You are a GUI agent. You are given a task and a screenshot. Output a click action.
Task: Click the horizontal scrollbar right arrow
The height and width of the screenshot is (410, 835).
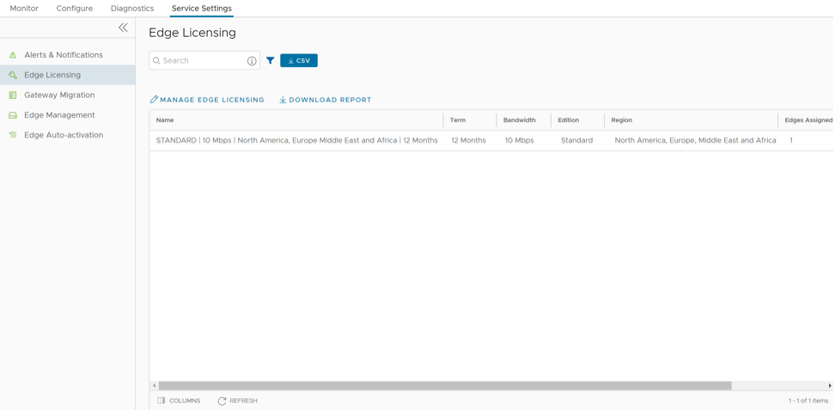(830, 386)
